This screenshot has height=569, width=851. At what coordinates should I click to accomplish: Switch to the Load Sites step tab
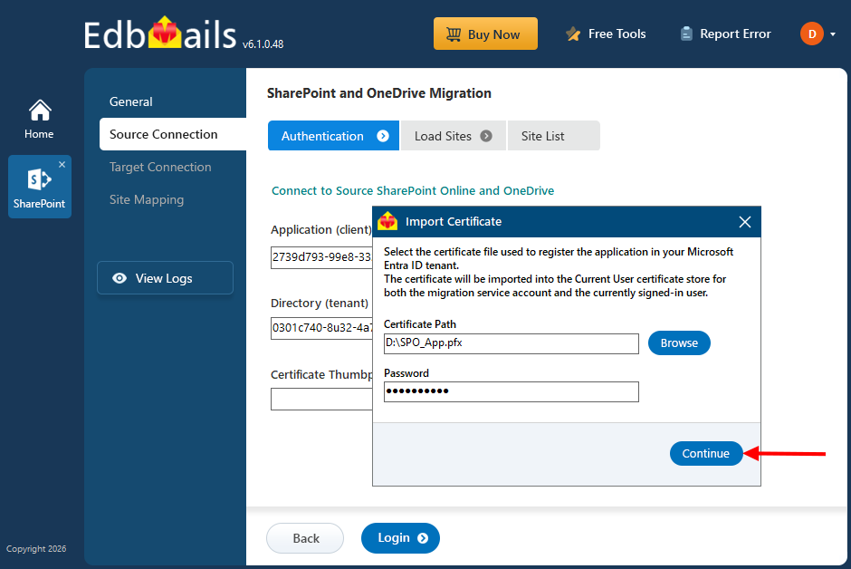(453, 136)
